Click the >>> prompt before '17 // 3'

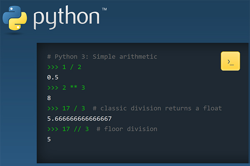pyautogui.click(x=54, y=129)
